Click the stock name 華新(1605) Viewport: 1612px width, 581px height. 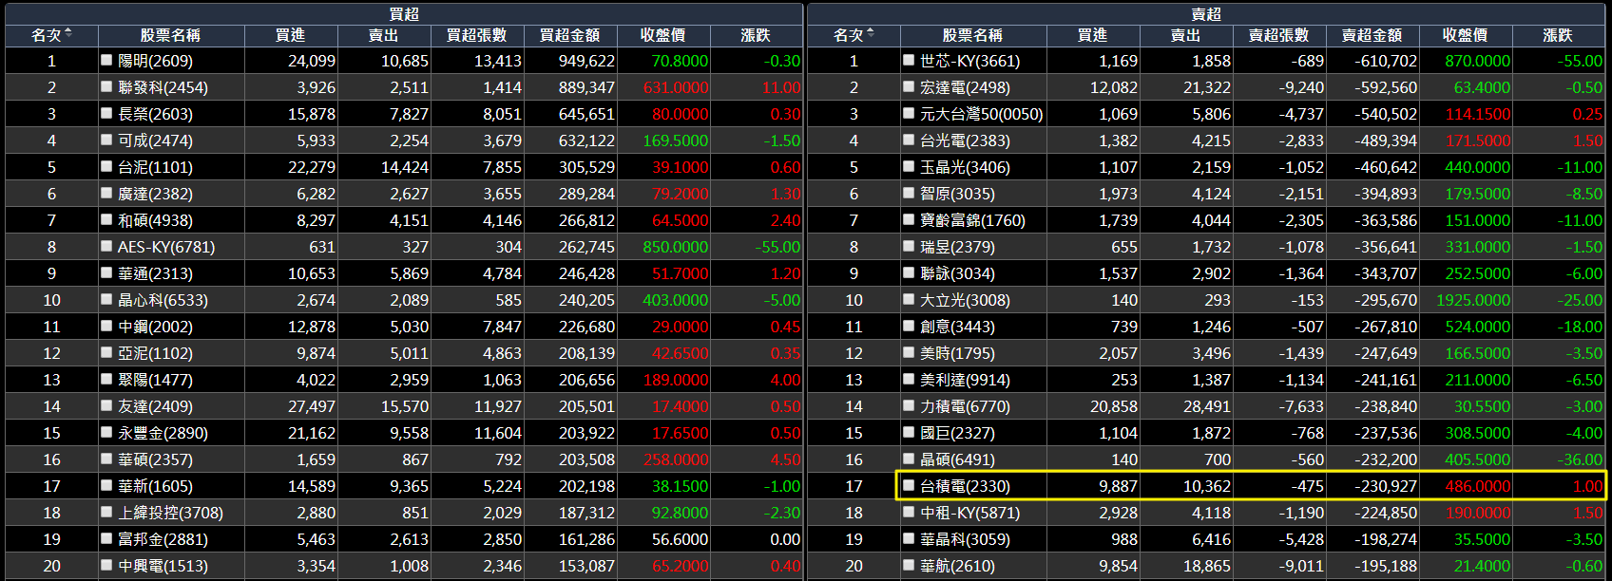(155, 486)
